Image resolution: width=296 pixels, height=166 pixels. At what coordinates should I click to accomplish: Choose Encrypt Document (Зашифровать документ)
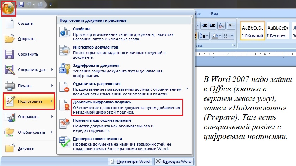click(96, 65)
